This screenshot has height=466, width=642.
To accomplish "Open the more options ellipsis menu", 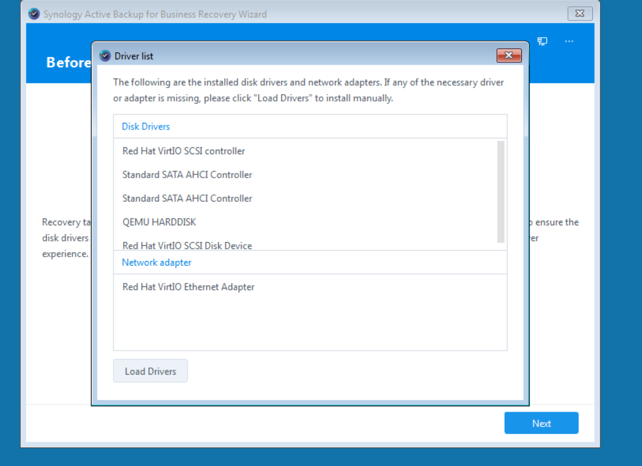I will coord(569,41).
